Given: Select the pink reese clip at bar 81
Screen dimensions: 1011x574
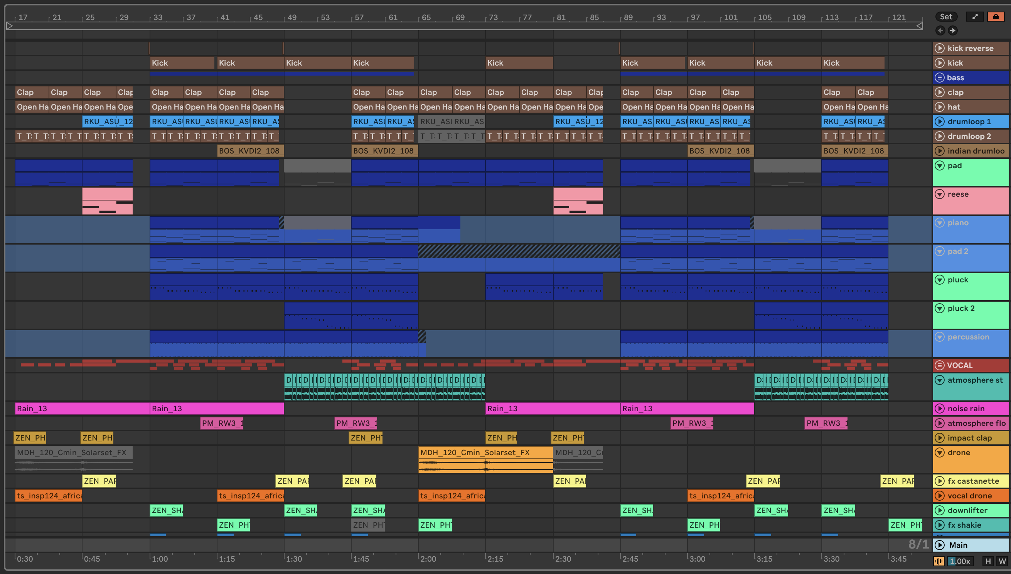Looking at the screenshot, I should [578, 201].
